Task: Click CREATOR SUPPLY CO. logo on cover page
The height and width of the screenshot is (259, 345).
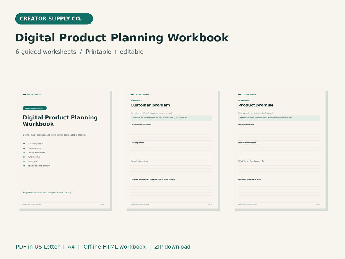Action: 32,95
